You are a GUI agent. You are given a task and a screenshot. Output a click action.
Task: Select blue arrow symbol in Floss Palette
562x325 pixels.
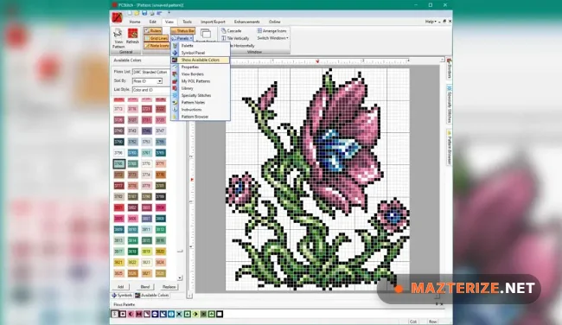163,314
